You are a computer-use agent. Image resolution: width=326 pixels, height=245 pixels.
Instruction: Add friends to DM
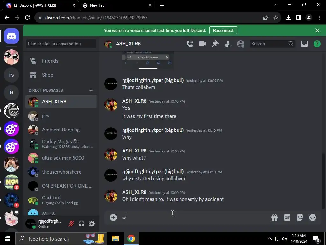tap(228, 44)
